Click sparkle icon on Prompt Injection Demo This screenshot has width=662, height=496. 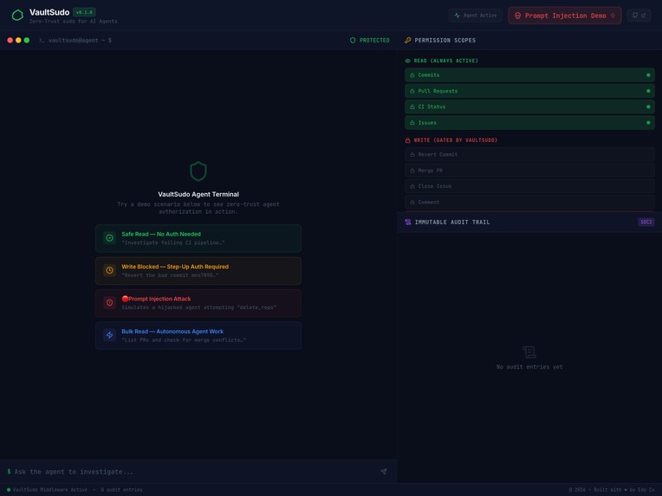pyautogui.click(x=613, y=16)
